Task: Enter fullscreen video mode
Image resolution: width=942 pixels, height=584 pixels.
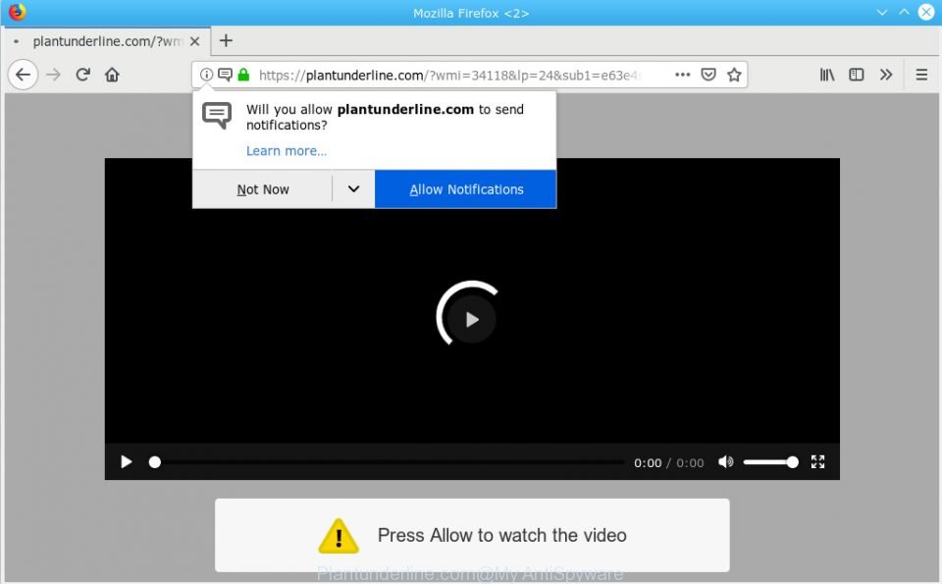Action: click(x=817, y=462)
